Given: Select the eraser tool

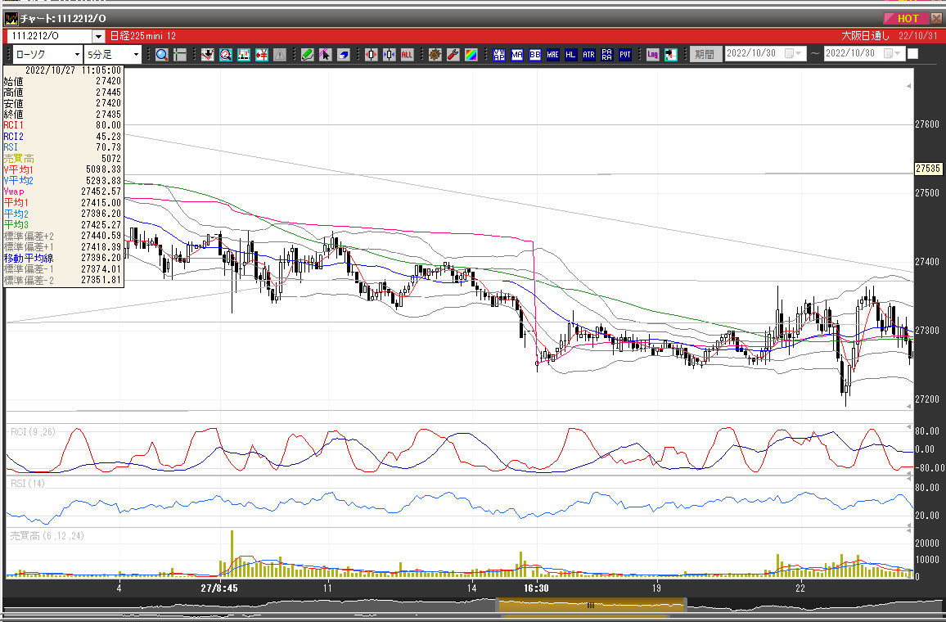Looking at the screenshot, I should [x=343, y=54].
